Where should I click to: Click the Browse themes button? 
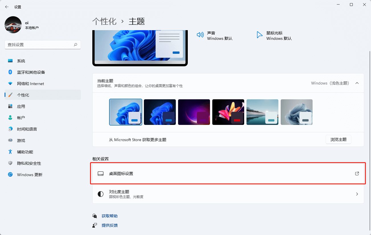(x=338, y=139)
